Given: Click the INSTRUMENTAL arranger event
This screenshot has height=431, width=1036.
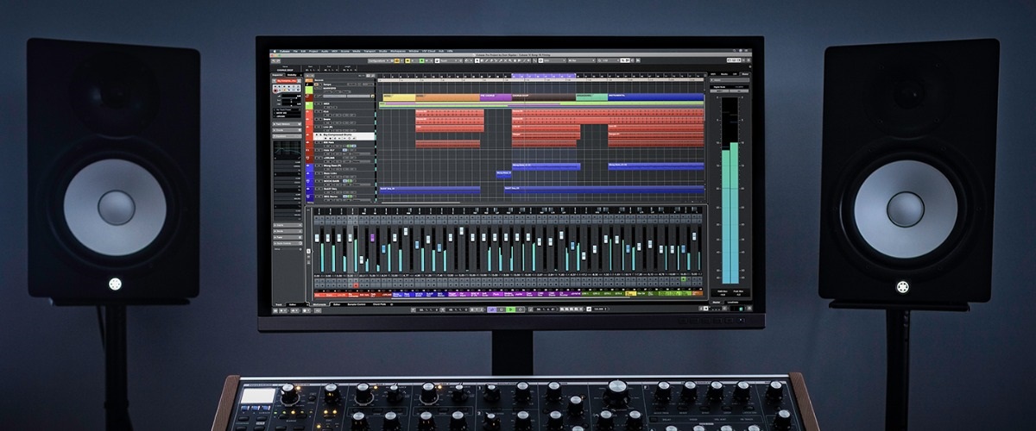Looking at the screenshot, I should coord(656,97).
